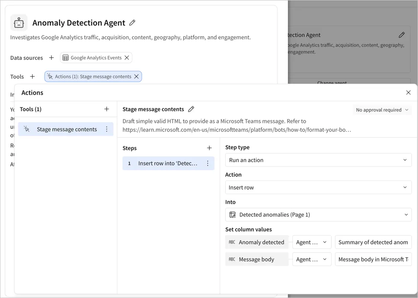
Task: Open the Action Insert row dropdown
Action: click(318, 188)
